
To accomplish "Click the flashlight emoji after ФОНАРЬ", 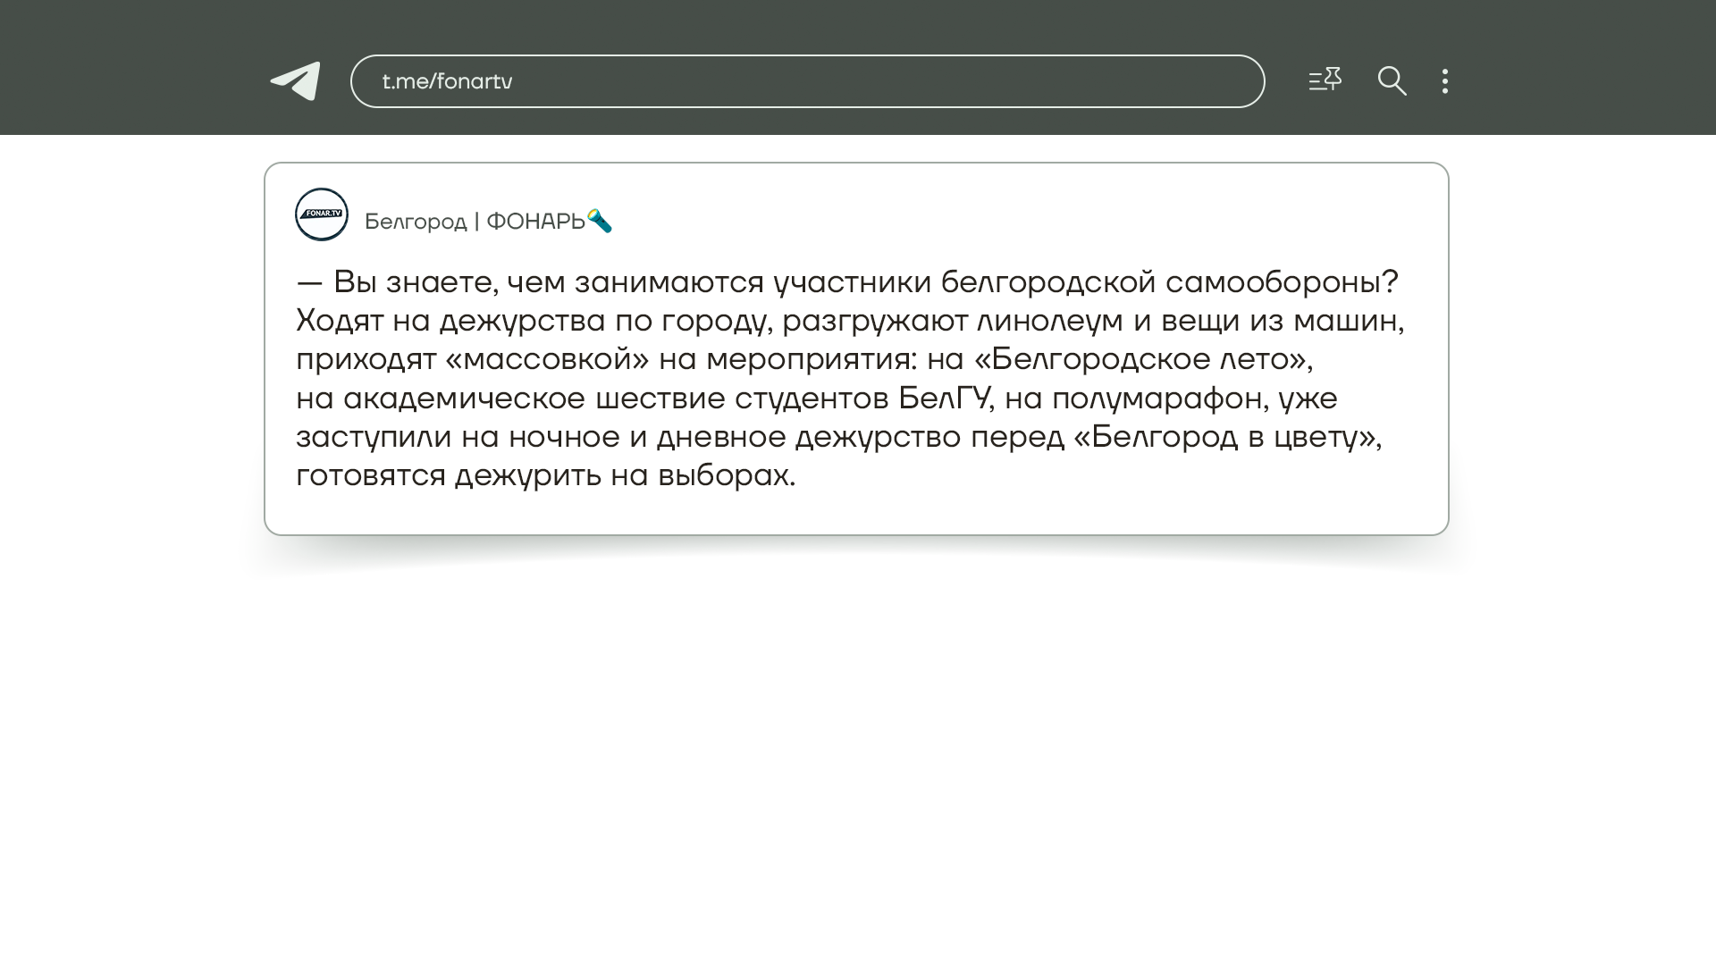I will (x=600, y=221).
